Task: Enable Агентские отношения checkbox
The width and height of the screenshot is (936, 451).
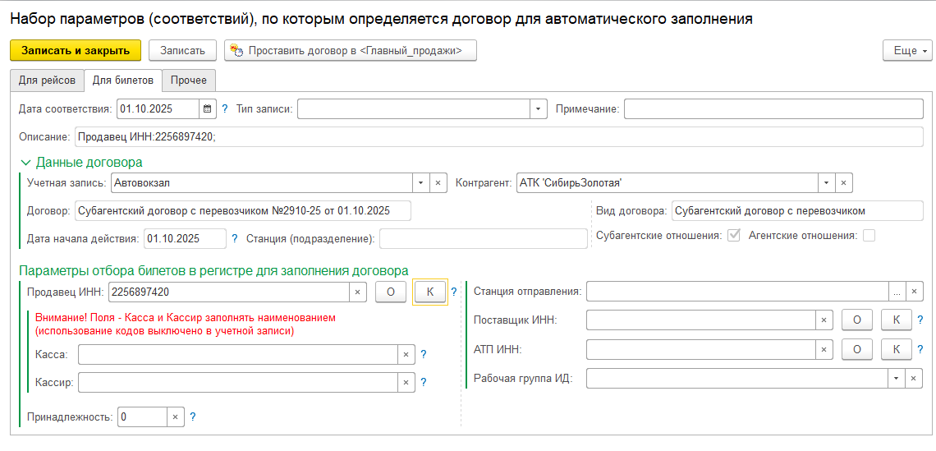Action: 869,236
